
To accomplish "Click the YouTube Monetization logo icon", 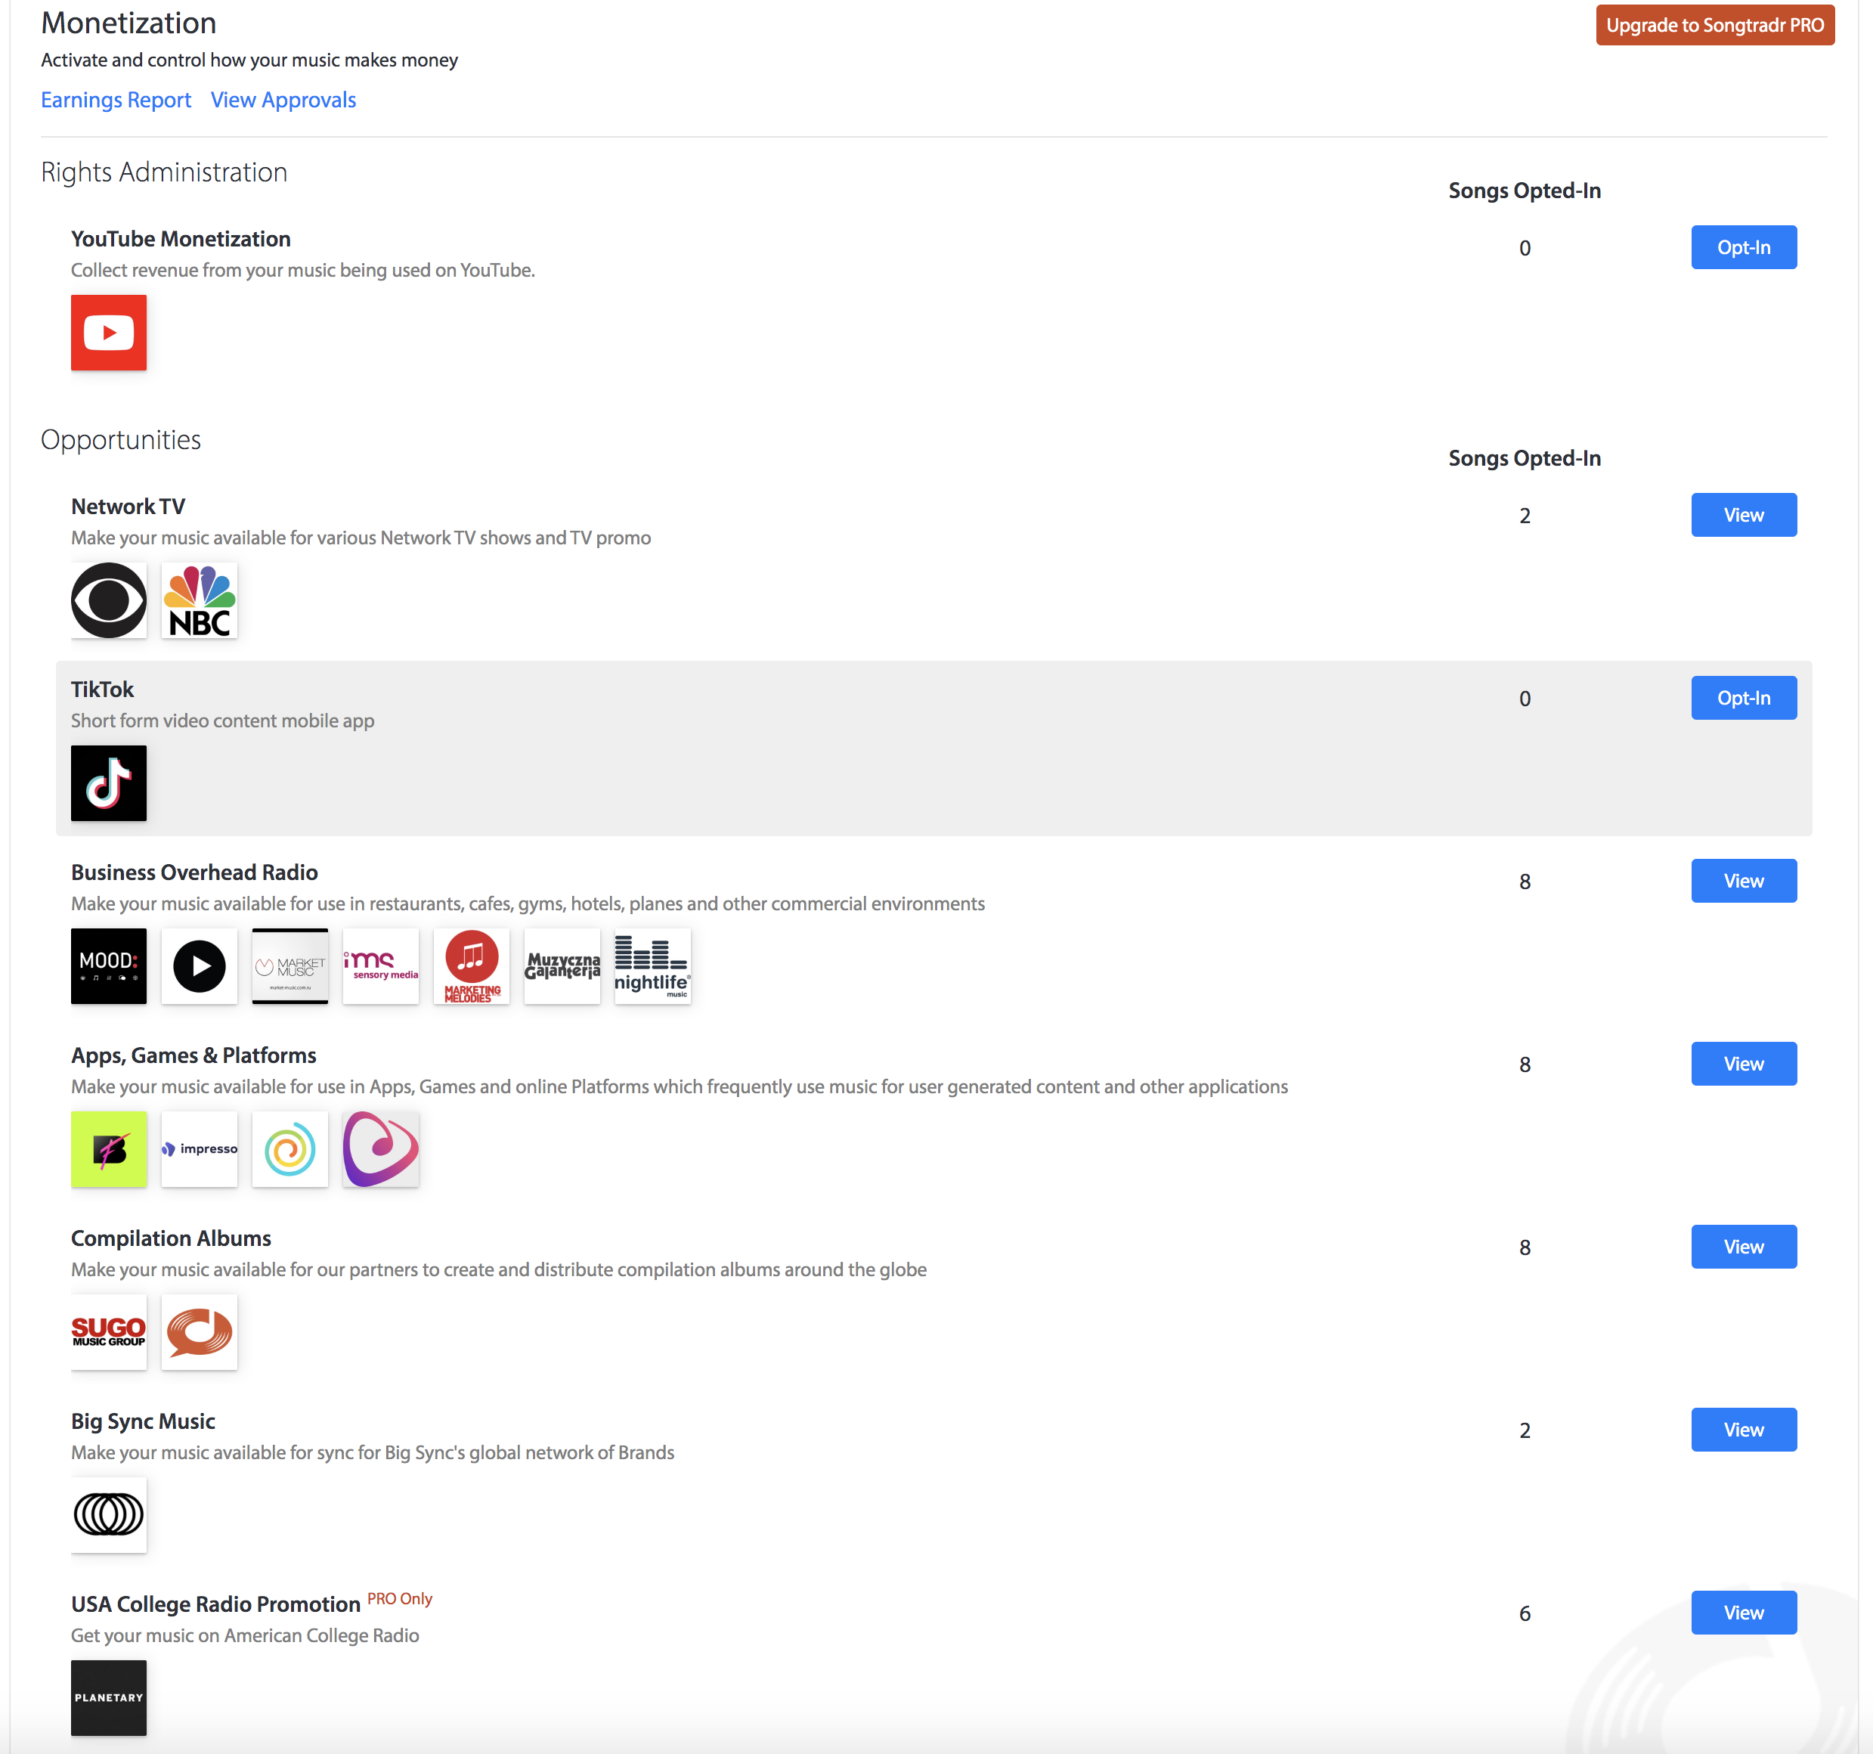I will click(108, 332).
